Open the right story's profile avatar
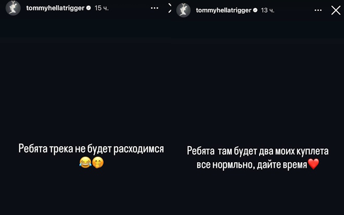 click(183, 10)
